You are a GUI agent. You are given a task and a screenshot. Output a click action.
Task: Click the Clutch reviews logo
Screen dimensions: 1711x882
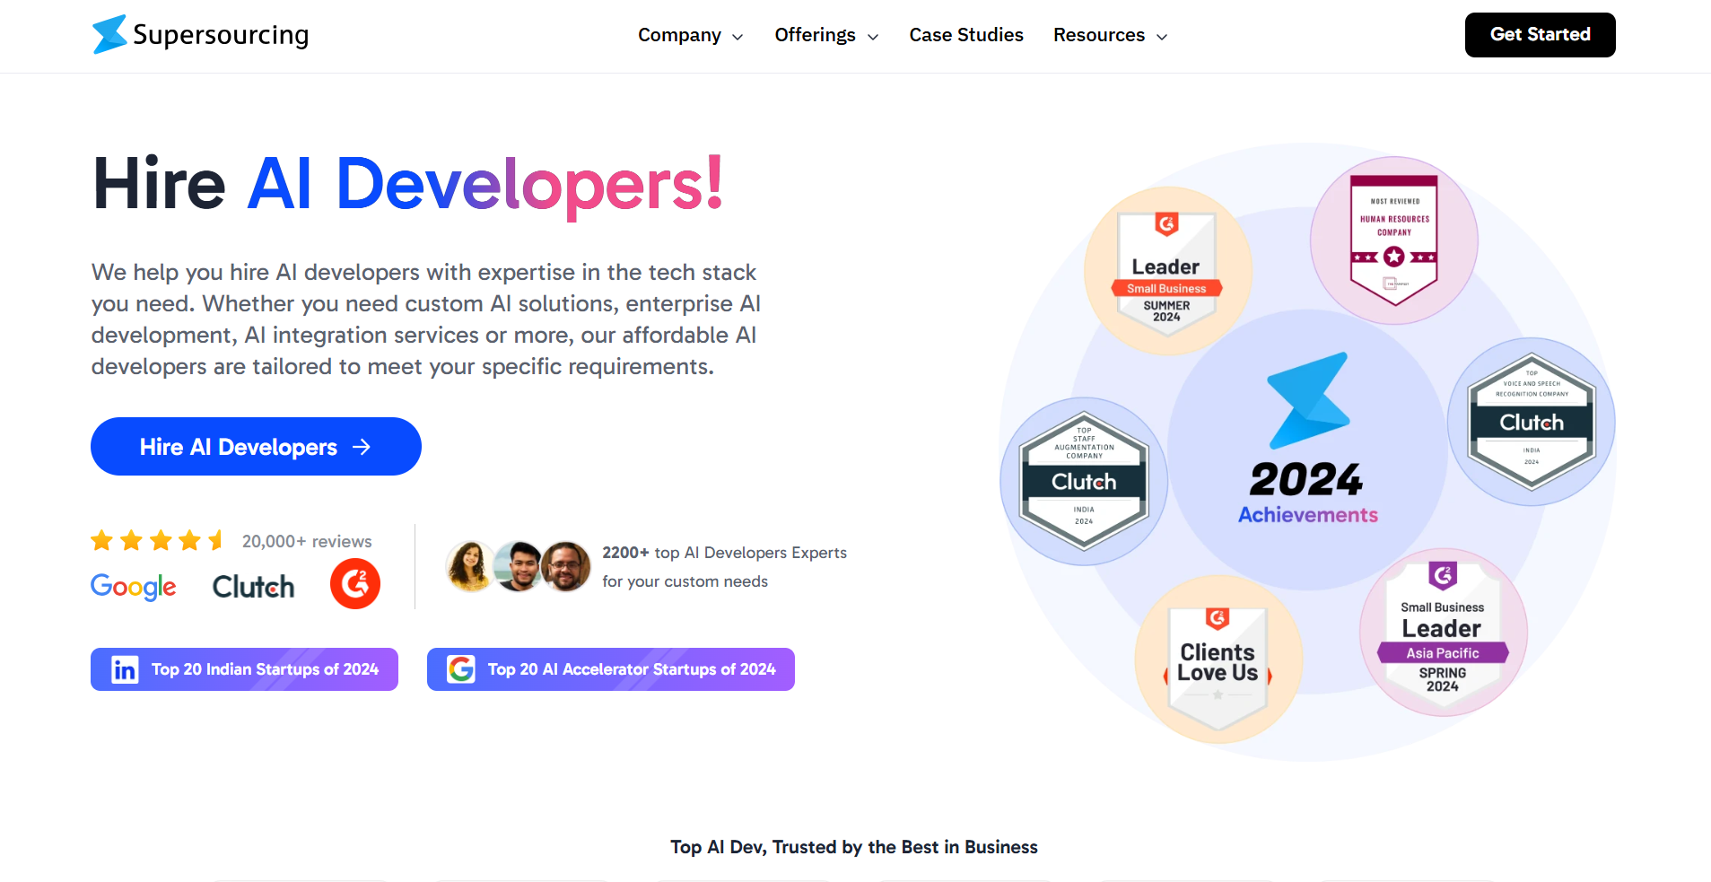253,587
